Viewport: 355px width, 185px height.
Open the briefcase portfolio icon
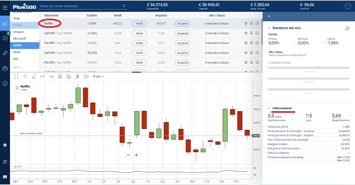(x=5, y=68)
